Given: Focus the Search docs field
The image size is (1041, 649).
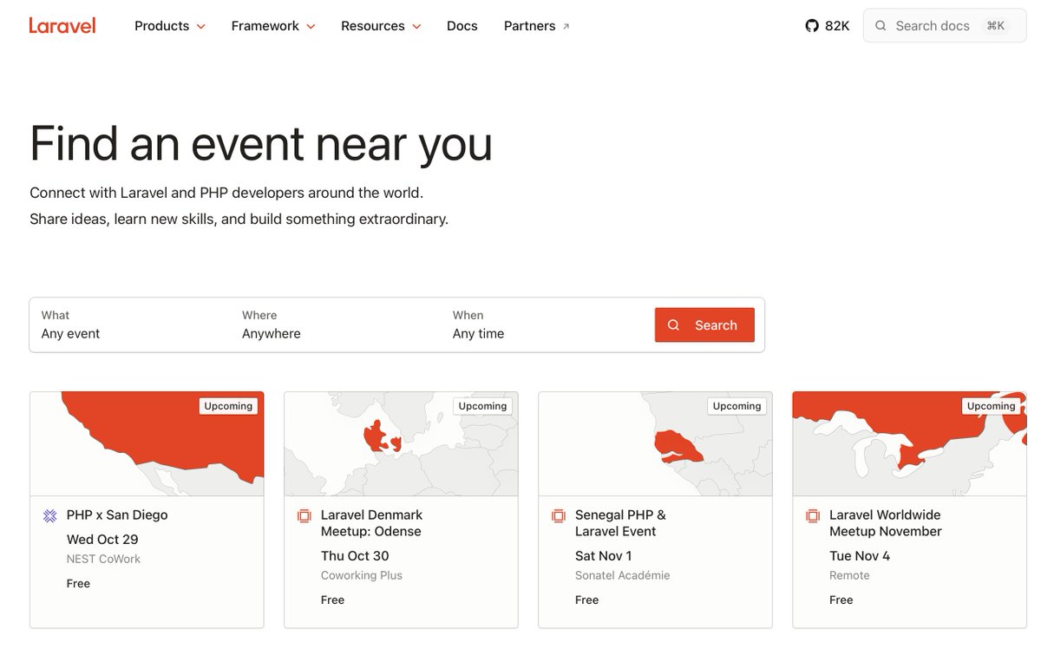Looking at the screenshot, I should click(x=944, y=26).
